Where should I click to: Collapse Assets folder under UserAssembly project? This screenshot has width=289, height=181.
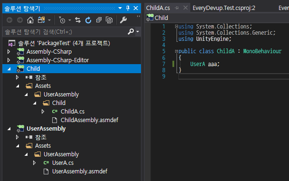point(18,146)
